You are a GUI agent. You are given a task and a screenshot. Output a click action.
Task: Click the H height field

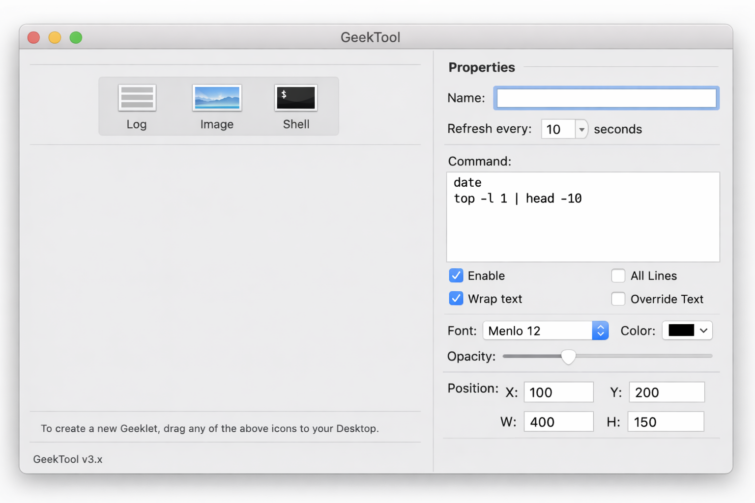[666, 421]
